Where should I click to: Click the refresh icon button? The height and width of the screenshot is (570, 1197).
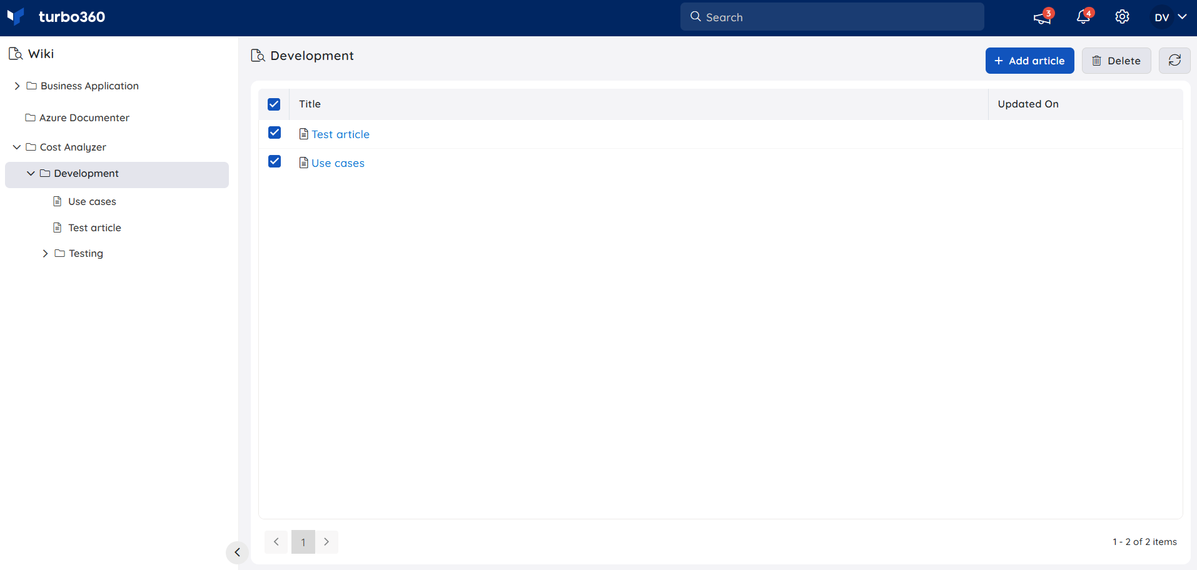pyautogui.click(x=1174, y=61)
